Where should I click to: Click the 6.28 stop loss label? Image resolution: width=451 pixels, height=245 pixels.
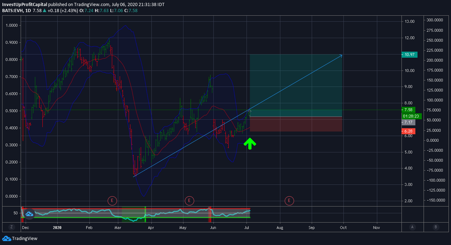(x=409, y=131)
